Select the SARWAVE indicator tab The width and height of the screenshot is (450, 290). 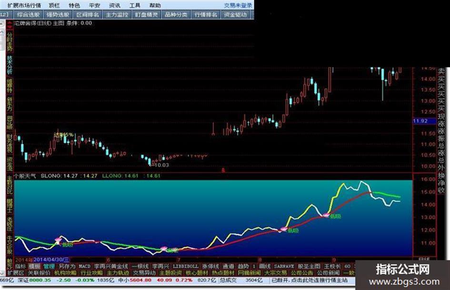(x=284, y=266)
